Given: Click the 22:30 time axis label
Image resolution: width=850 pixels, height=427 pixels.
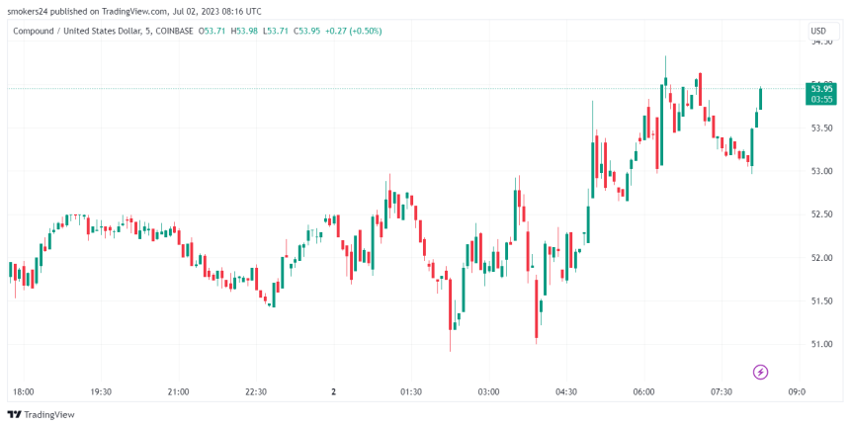Looking at the screenshot, I should click(255, 392).
